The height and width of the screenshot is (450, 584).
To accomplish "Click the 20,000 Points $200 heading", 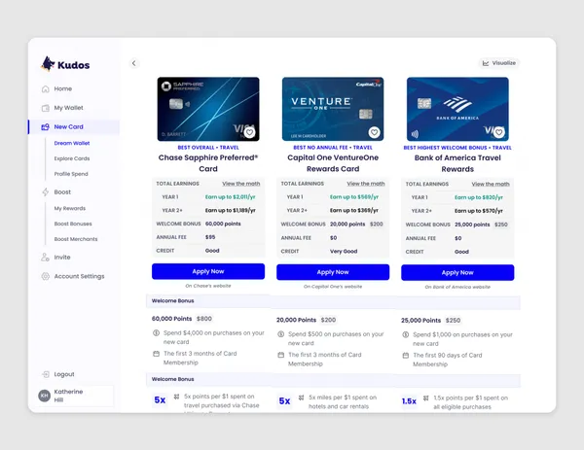I will (307, 320).
